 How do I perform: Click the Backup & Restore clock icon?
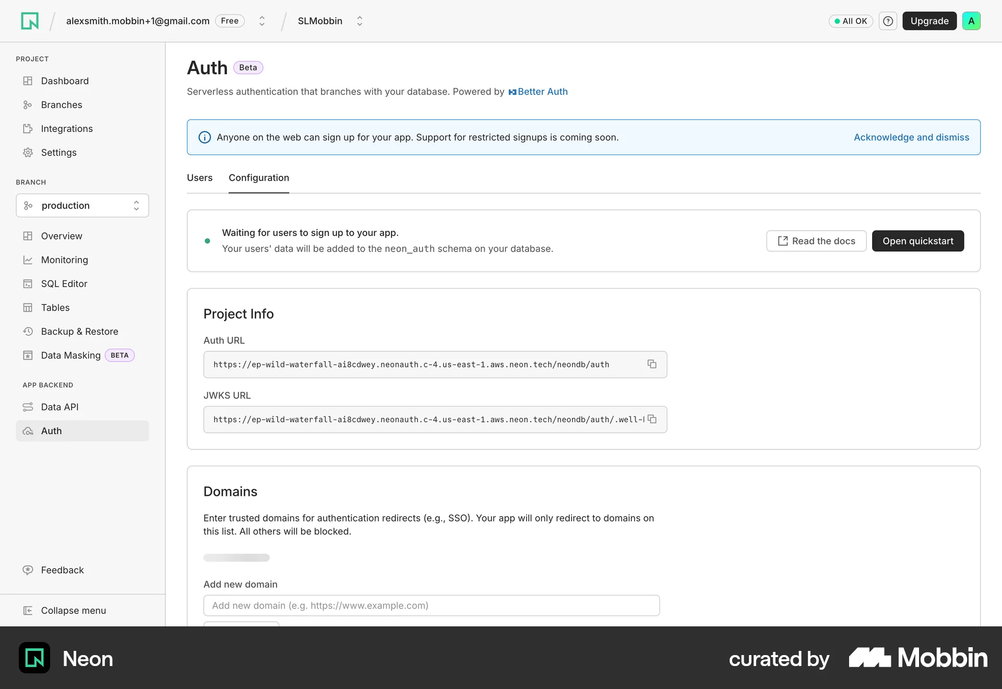click(28, 331)
